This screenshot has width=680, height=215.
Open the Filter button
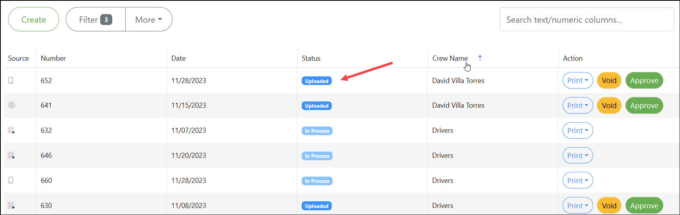click(95, 19)
